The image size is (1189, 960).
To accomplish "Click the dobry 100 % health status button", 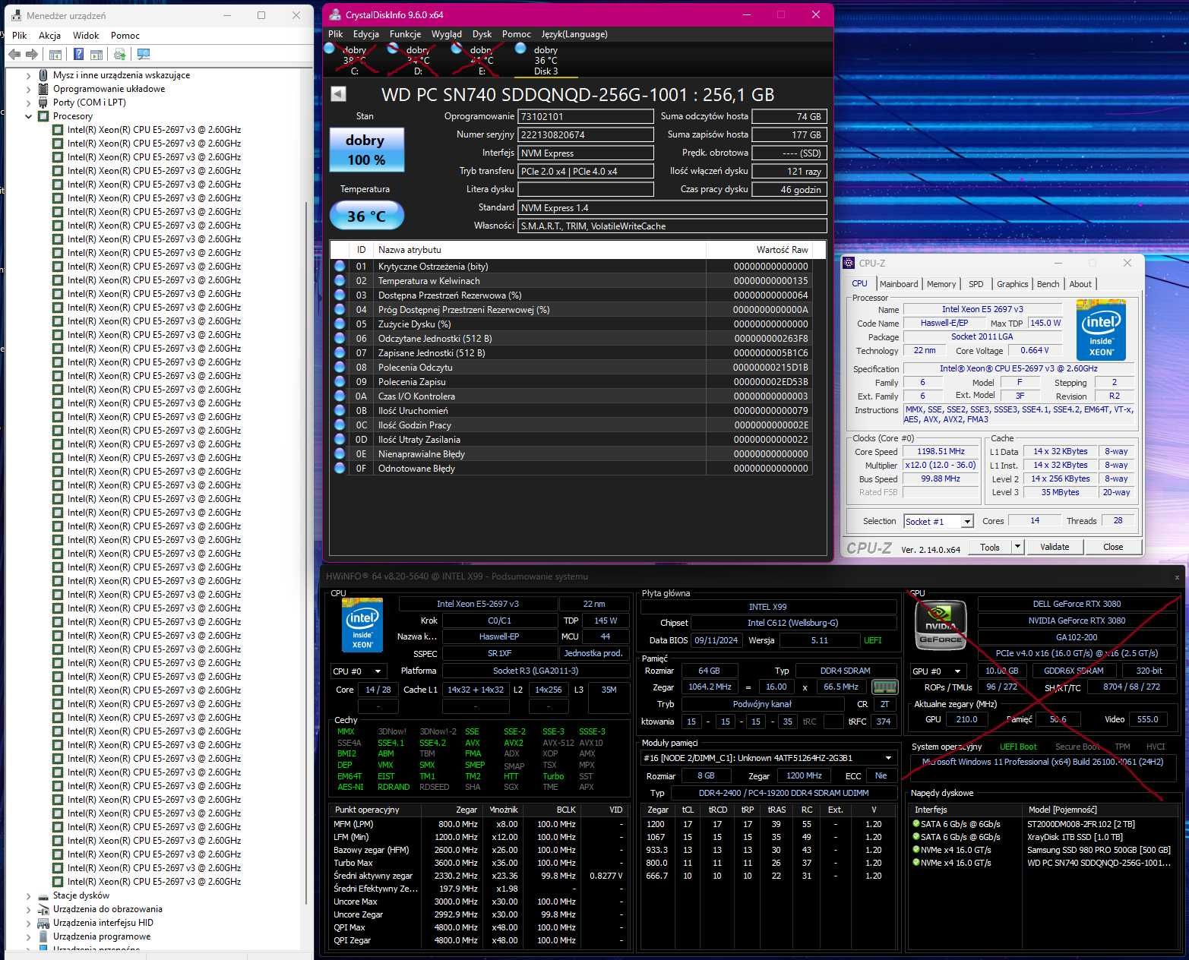I will 366,150.
